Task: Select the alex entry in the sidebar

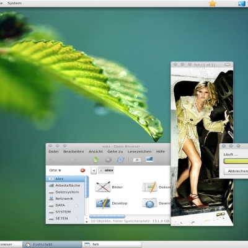Action: coord(65,179)
